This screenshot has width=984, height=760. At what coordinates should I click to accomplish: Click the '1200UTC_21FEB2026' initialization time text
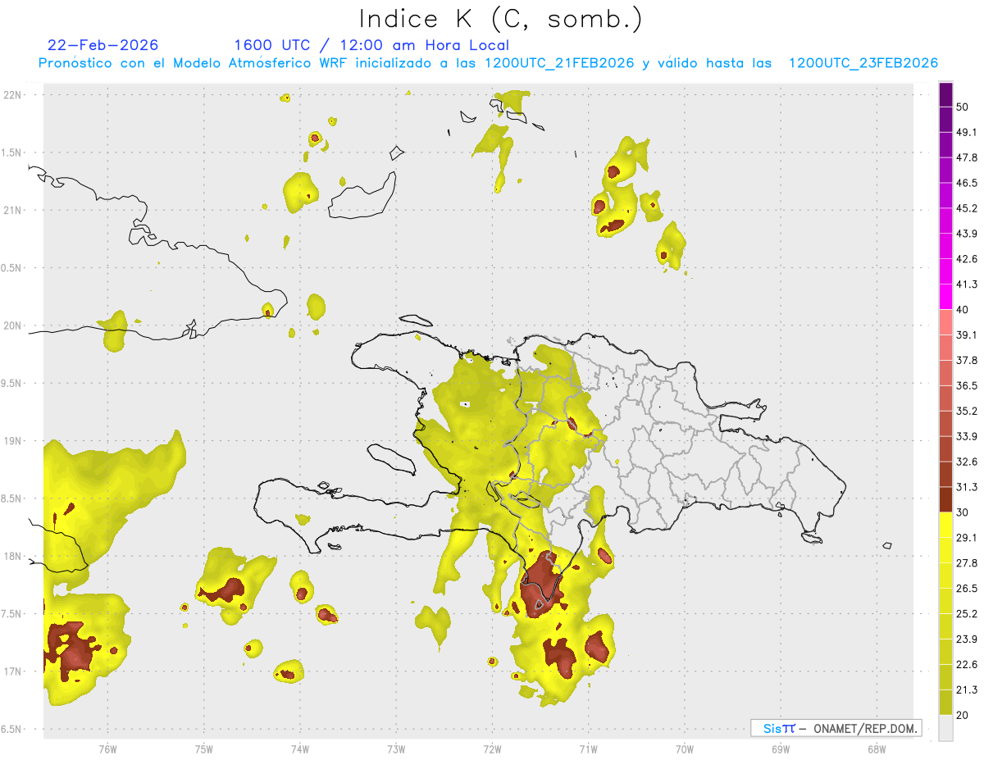pos(559,63)
